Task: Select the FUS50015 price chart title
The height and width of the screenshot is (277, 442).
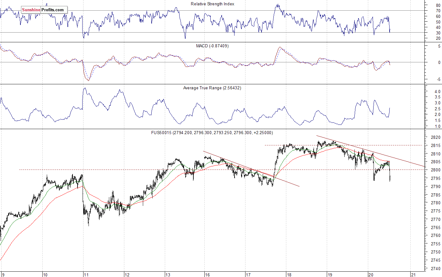Action: [212, 133]
